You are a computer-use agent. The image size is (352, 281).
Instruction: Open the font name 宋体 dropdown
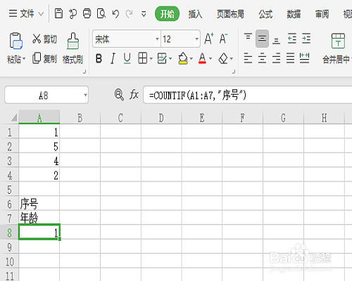(x=157, y=39)
